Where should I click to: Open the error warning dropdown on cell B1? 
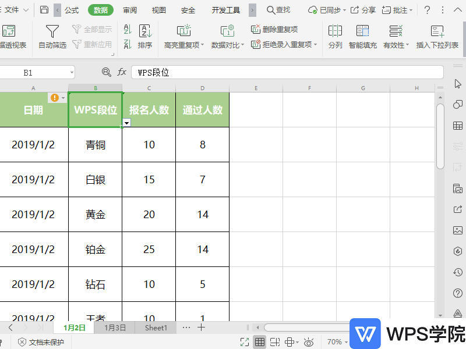[x=62, y=97]
